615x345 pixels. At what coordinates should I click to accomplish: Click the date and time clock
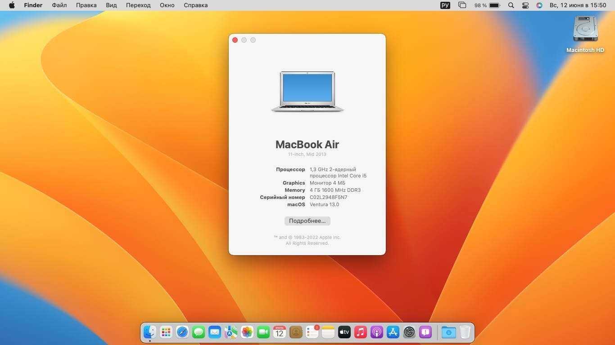click(x=578, y=5)
